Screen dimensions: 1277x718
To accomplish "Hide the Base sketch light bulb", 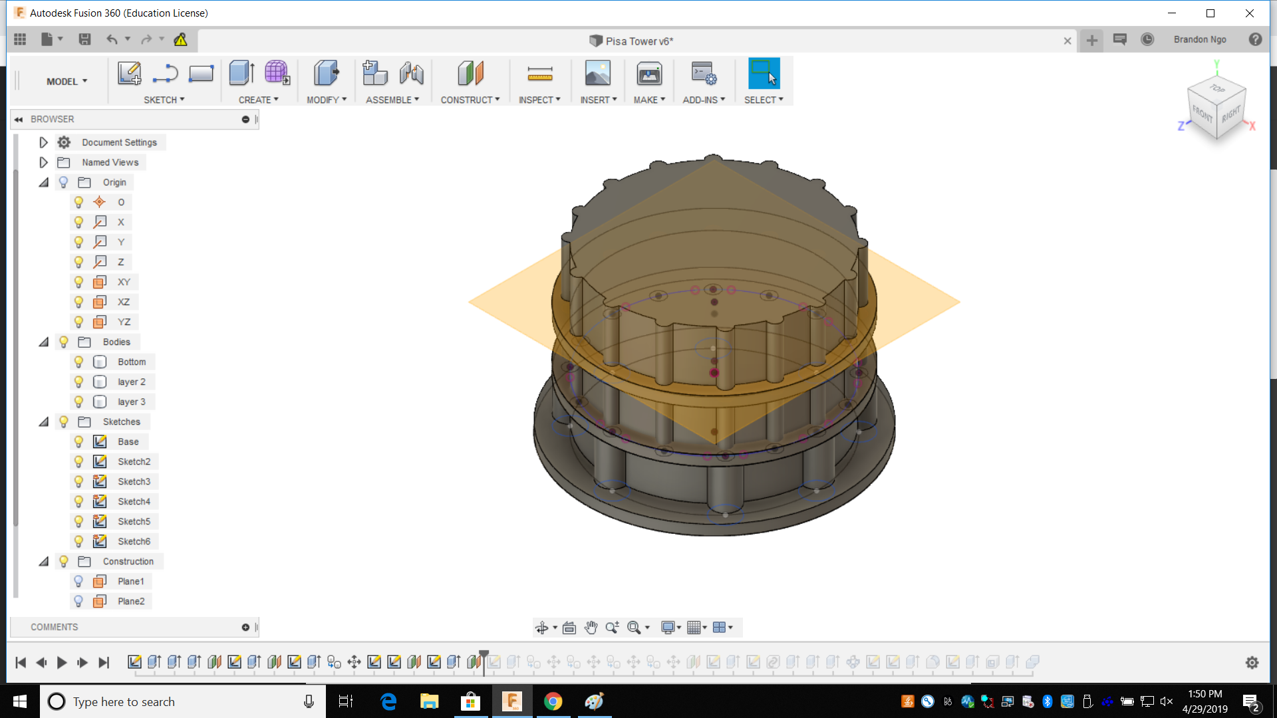I will [78, 441].
